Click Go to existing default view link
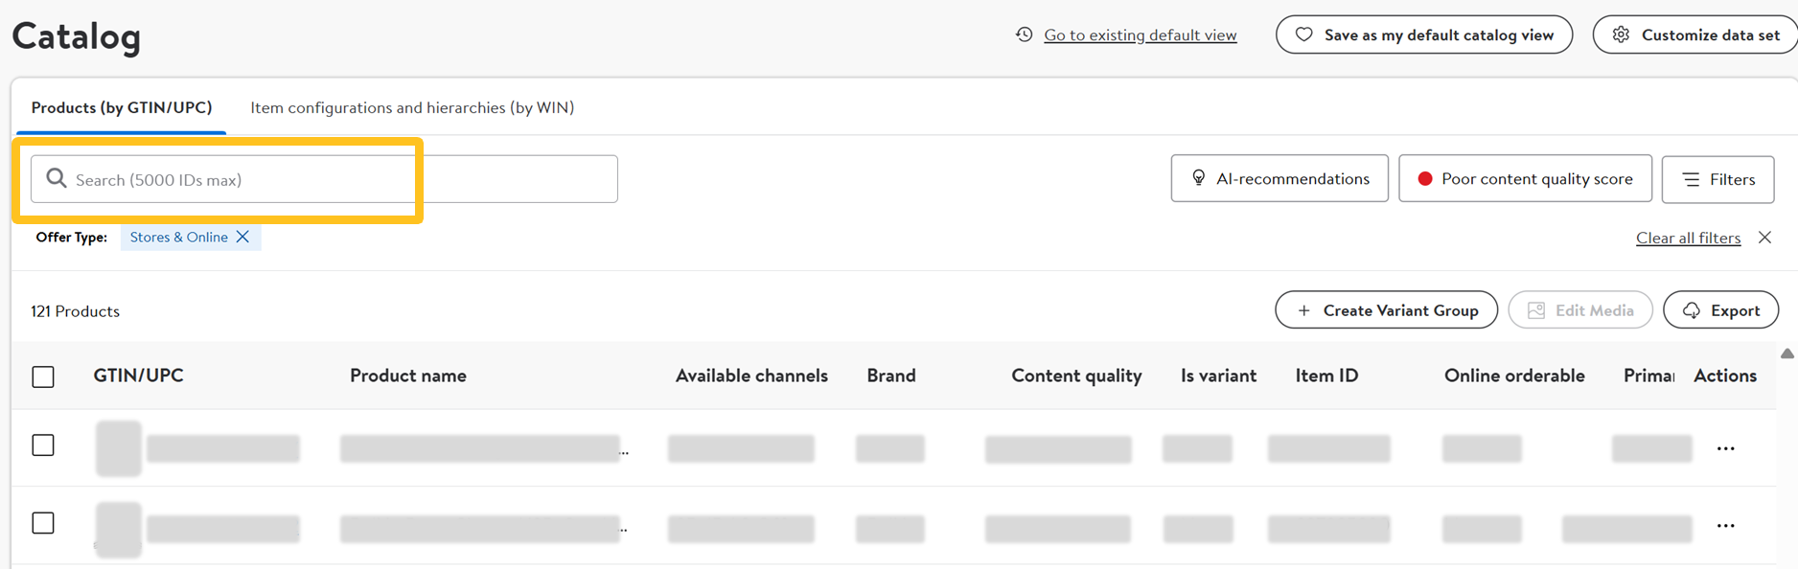The height and width of the screenshot is (569, 1798). [1140, 35]
